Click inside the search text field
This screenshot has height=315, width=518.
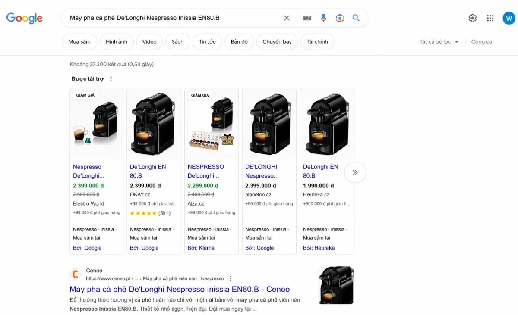click(173, 18)
